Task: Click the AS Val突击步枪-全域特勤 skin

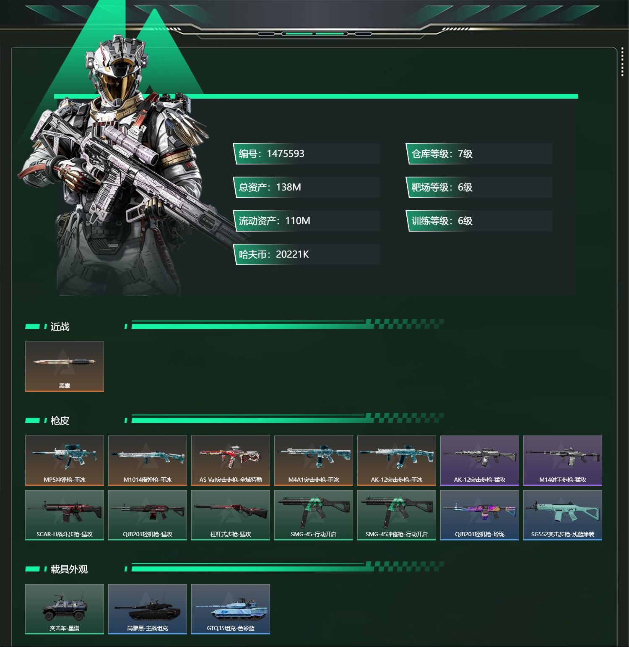Action: [x=231, y=461]
